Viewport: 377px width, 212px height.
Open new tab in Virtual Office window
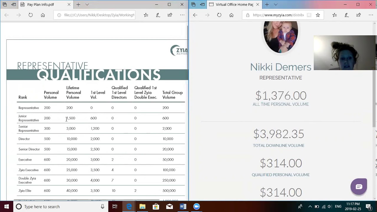pos(267,4)
